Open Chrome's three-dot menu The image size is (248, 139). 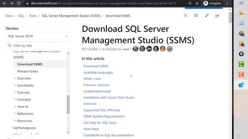[227, 3]
